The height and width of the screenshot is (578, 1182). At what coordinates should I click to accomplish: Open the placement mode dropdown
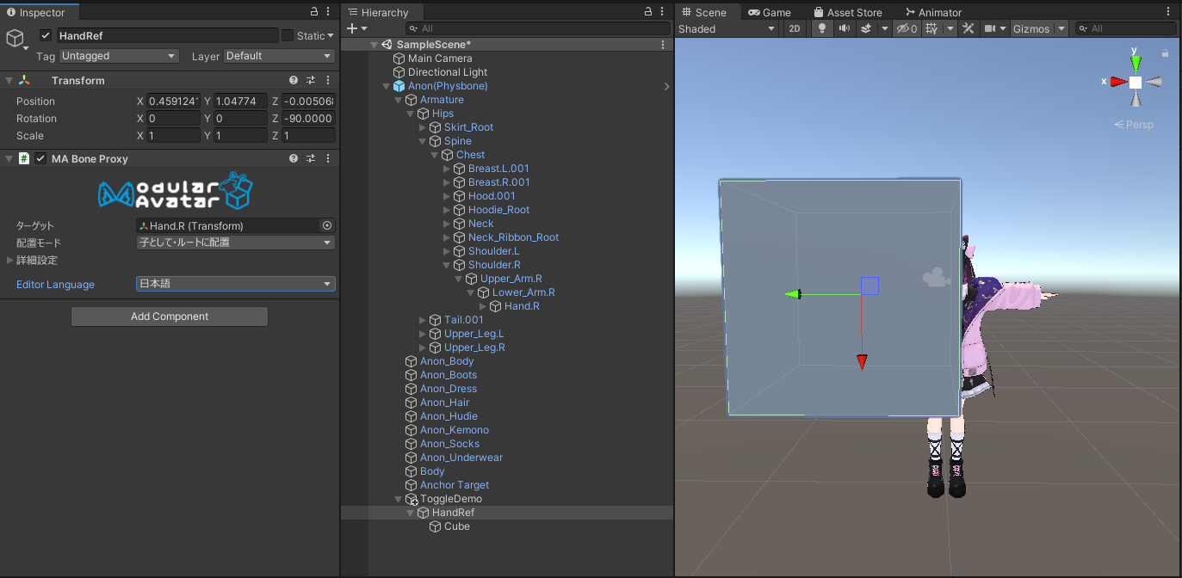[x=236, y=243]
